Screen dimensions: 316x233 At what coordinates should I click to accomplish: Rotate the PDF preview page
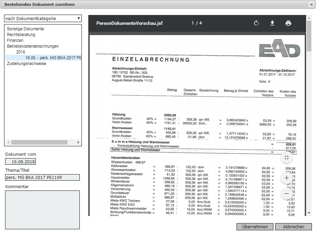click(x=256, y=23)
